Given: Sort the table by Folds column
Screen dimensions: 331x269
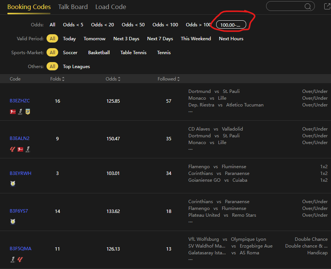Looking at the screenshot, I should tap(57, 79).
